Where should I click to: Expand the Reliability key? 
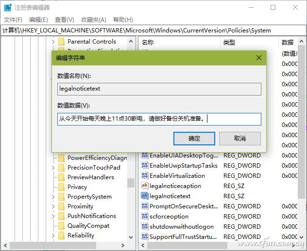pos(53,235)
